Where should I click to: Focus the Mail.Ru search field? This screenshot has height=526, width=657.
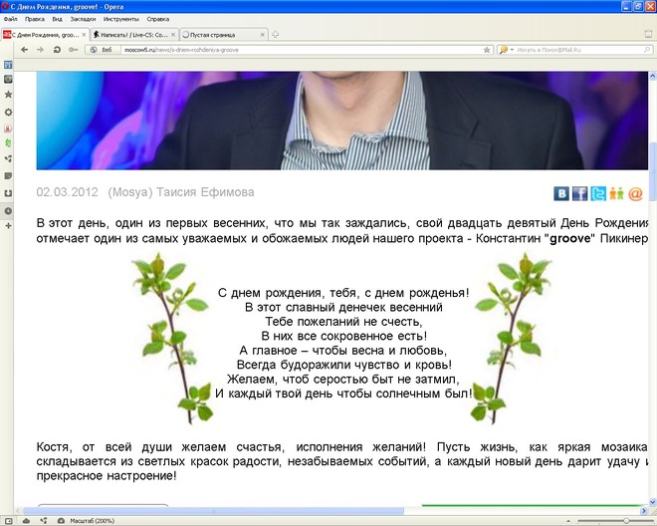click(578, 50)
